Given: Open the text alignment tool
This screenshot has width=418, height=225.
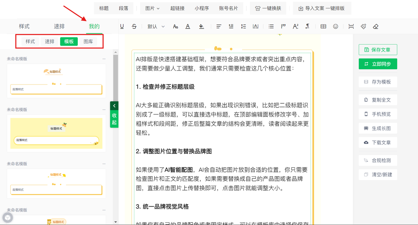Looking at the screenshot, I should (x=219, y=26).
